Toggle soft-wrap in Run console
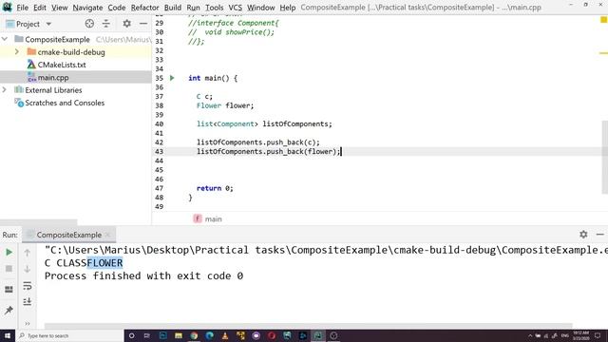Viewport: 608px width, 342px height. 28,286
